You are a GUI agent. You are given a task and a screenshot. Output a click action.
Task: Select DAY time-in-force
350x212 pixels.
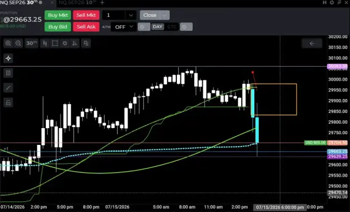coord(157,27)
